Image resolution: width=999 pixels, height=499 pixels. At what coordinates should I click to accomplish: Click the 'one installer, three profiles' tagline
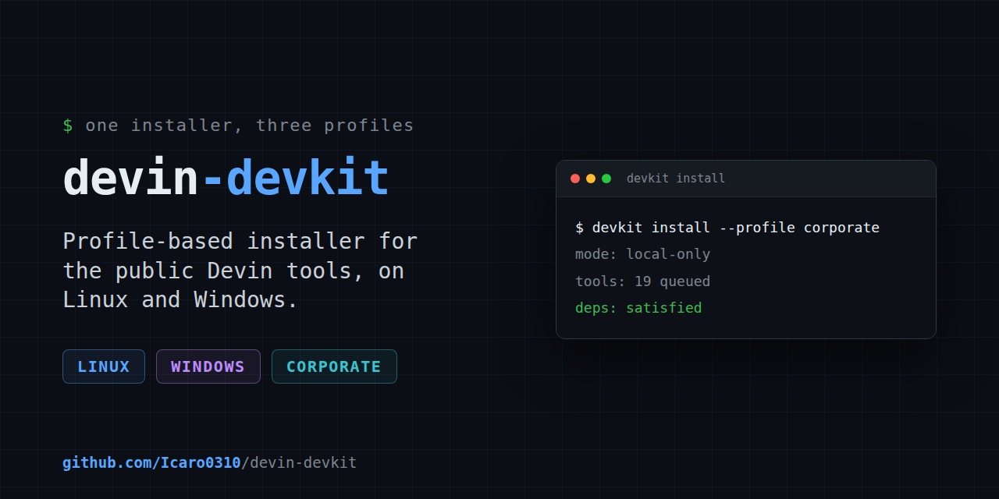click(238, 126)
